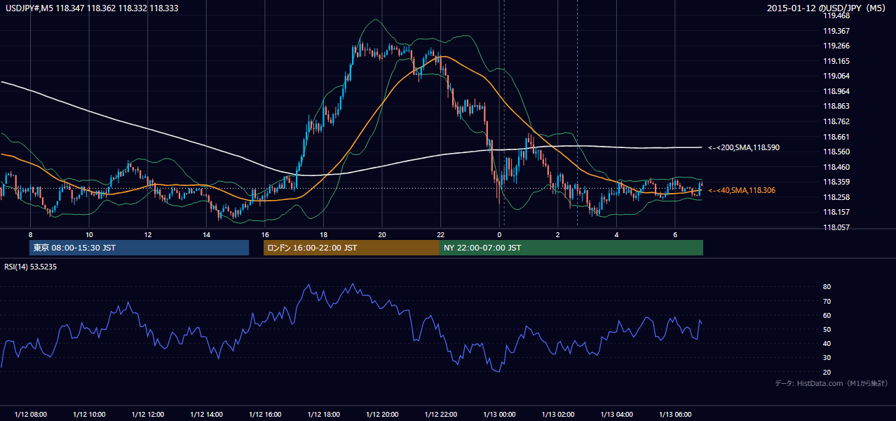Click price scale value 118.661

836,137
